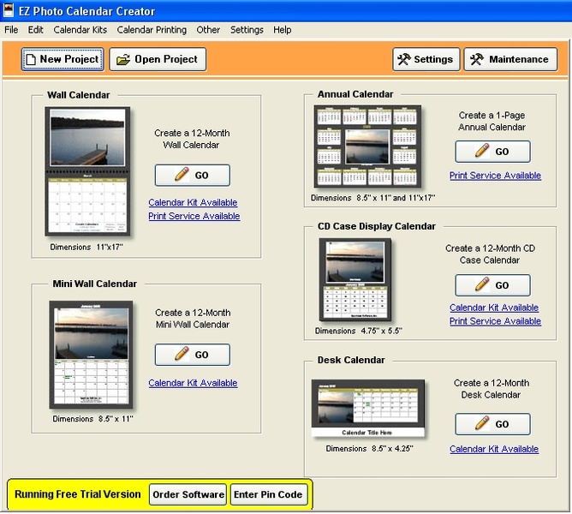Click the Wall Calendar preview thumbnail

pyautogui.click(x=87, y=171)
